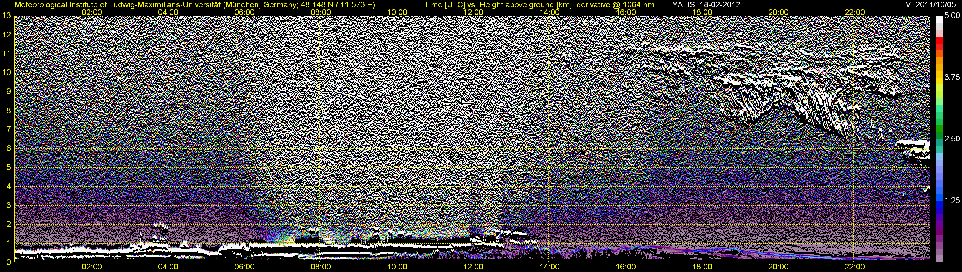Click the 08:00 label on the upper time axis
The height and width of the screenshot is (272, 962).
click(321, 13)
